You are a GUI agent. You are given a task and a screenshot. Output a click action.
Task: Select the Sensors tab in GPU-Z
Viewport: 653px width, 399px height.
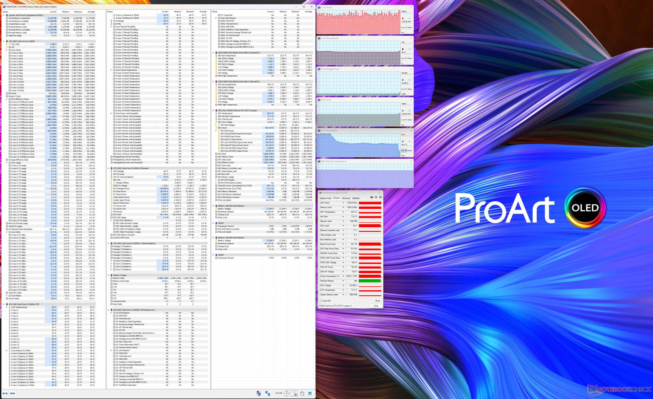coord(336,198)
